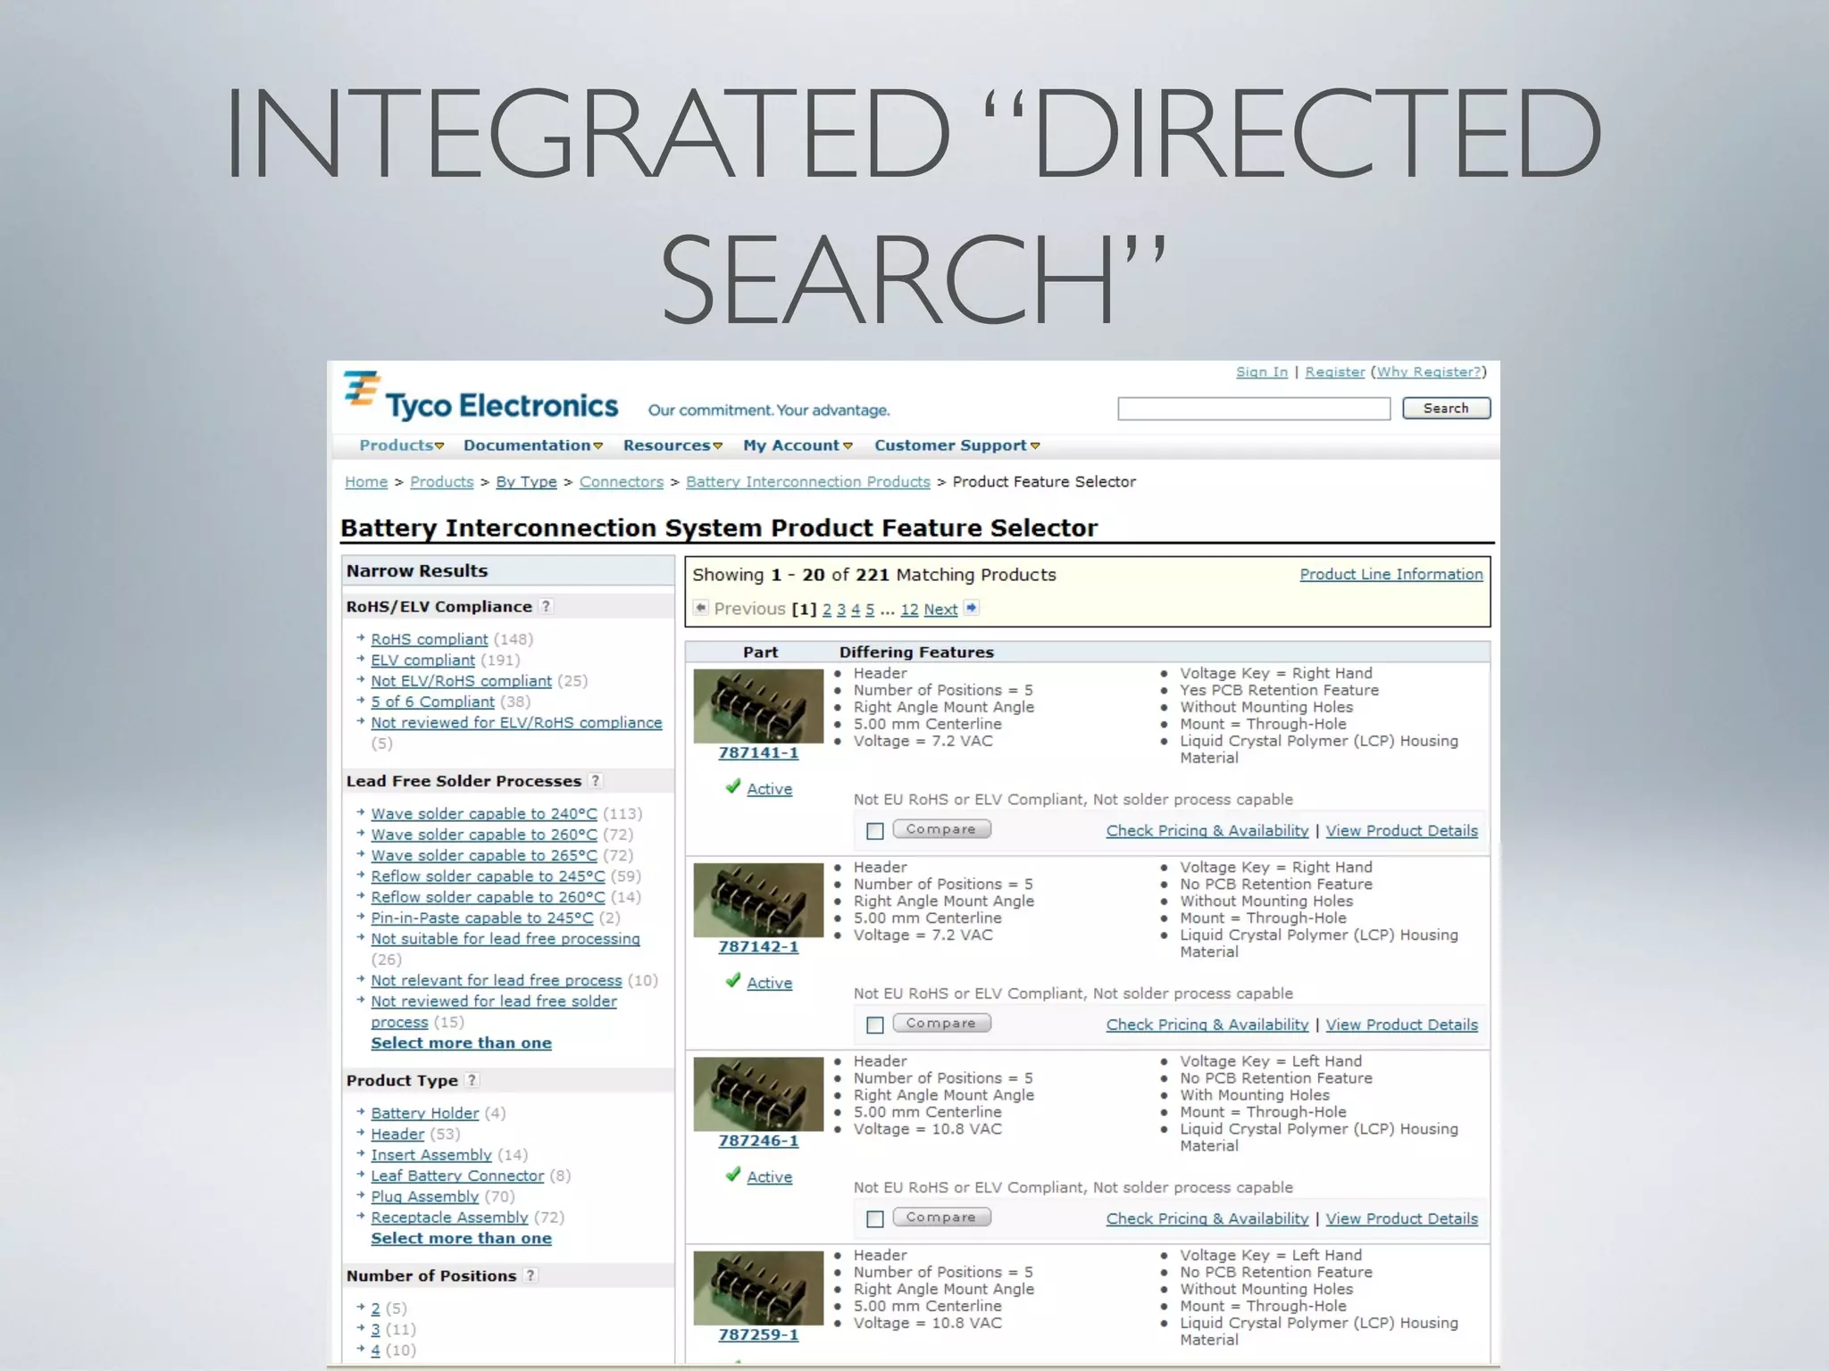Open the Products dropdown menu

point(402,445)
